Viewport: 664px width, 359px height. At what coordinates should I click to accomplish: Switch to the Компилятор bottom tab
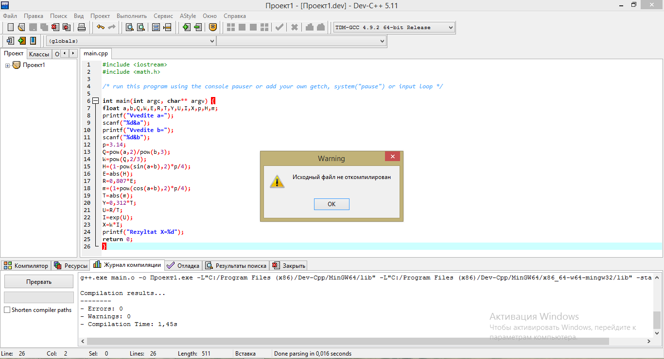point(26,265)
